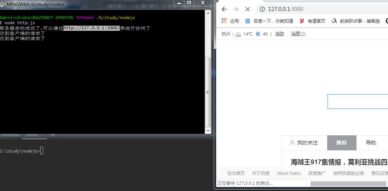Viewport: 388px width, 191px height.
Task: Click the Administrator@AUTOBVT-5M6FFDV prompt text
Action: (37, 18)
